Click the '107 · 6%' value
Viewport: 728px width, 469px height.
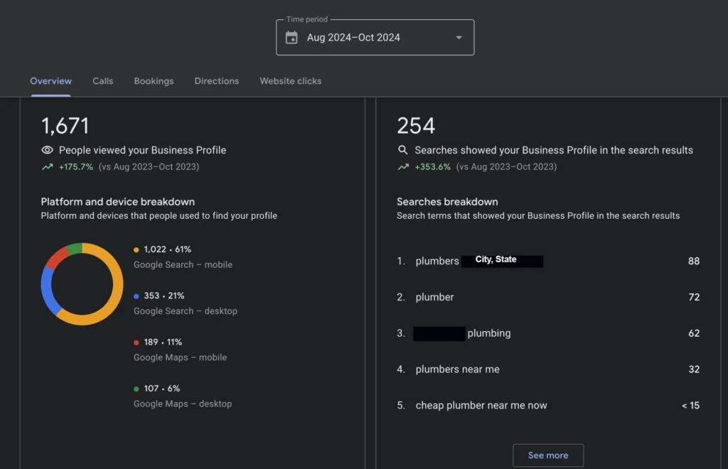click(x=161, y=388)
